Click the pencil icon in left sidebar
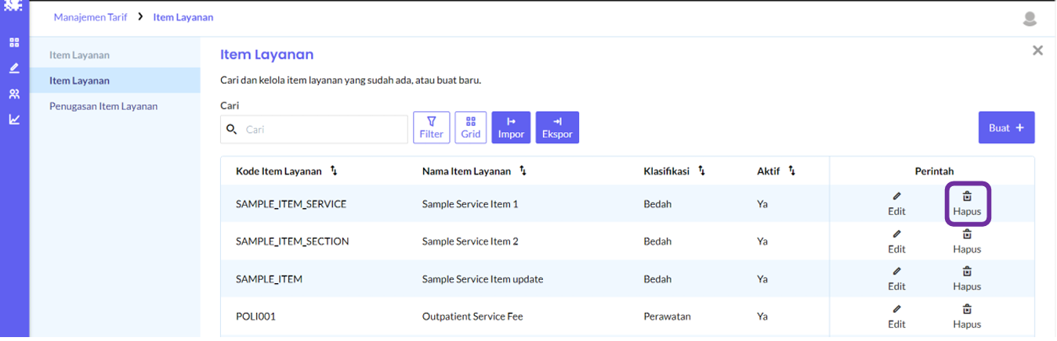1057x341 pixels. [x=14, y=68]
